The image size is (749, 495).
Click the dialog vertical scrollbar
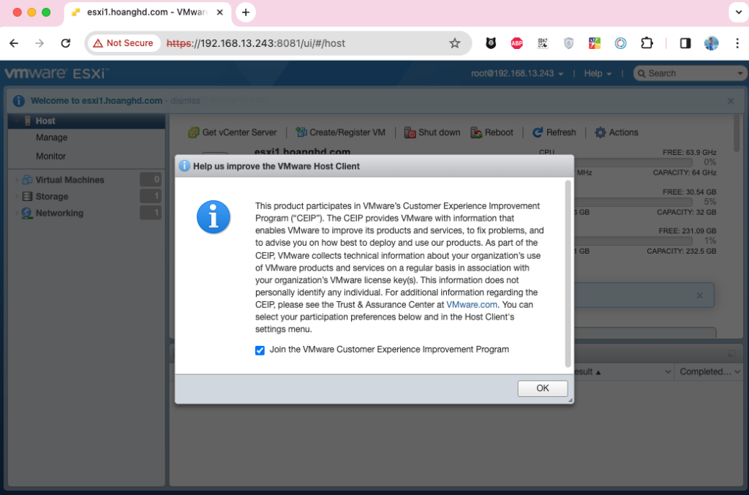coord(568,273)
